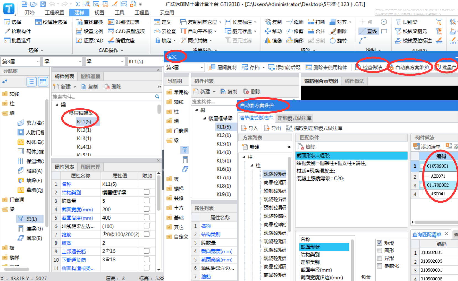Click the 旋转 rotate tool

click(338, 40)
